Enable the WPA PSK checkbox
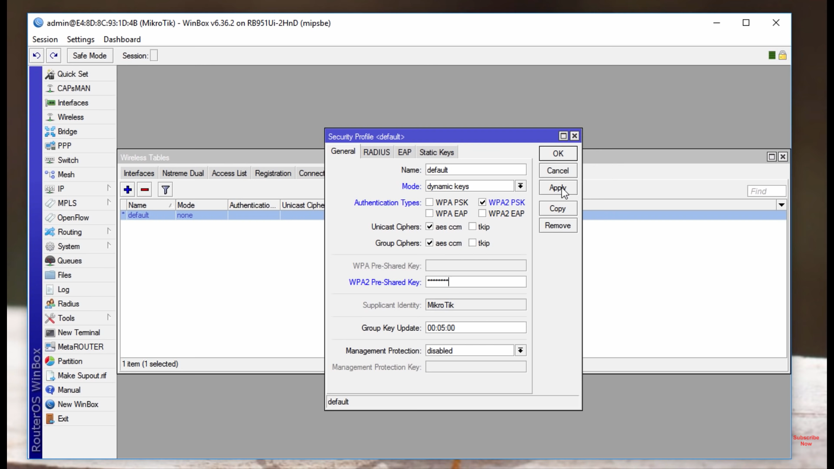Screen dimensions: 834x469 430,202
